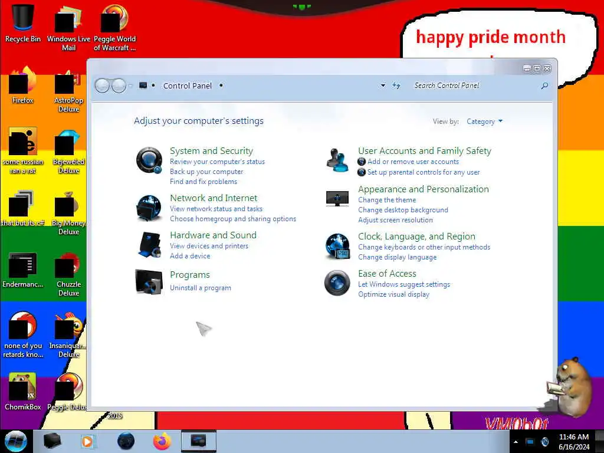Click the Control Panel breadcrumb text
The width and height of the screenshot is (604, 453).
pos(188,86)
